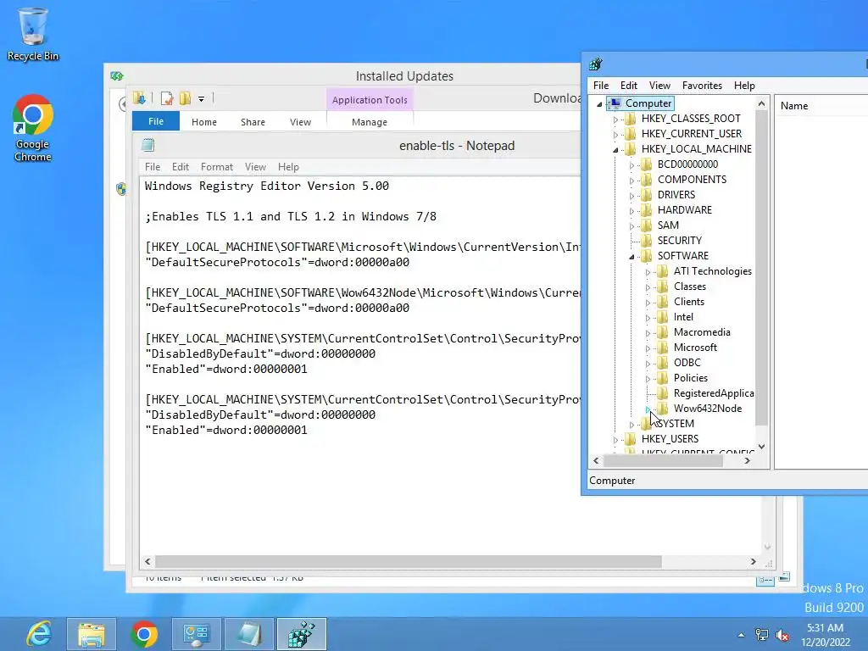This screenshot has width=868, height=651.
Task: Click Notepad horizontal scrollbar left arrow
Action: coord(147,561)
